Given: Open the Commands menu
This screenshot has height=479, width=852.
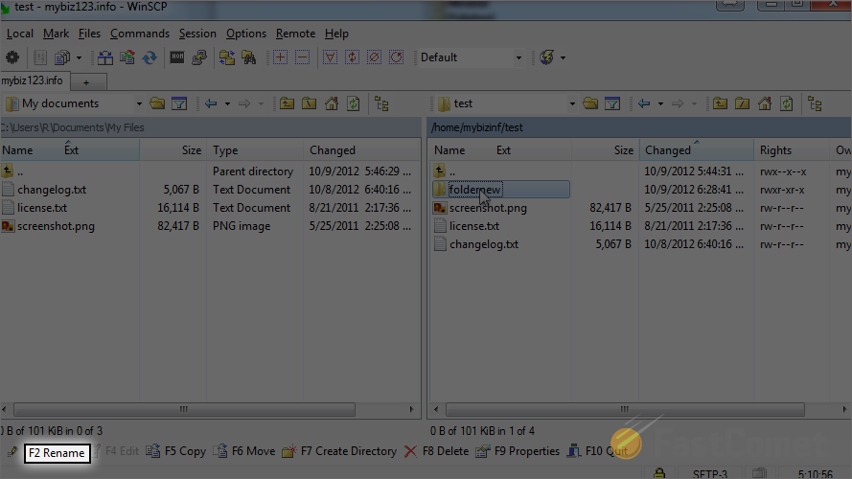Looking at the screenshot, I should 140,34.
